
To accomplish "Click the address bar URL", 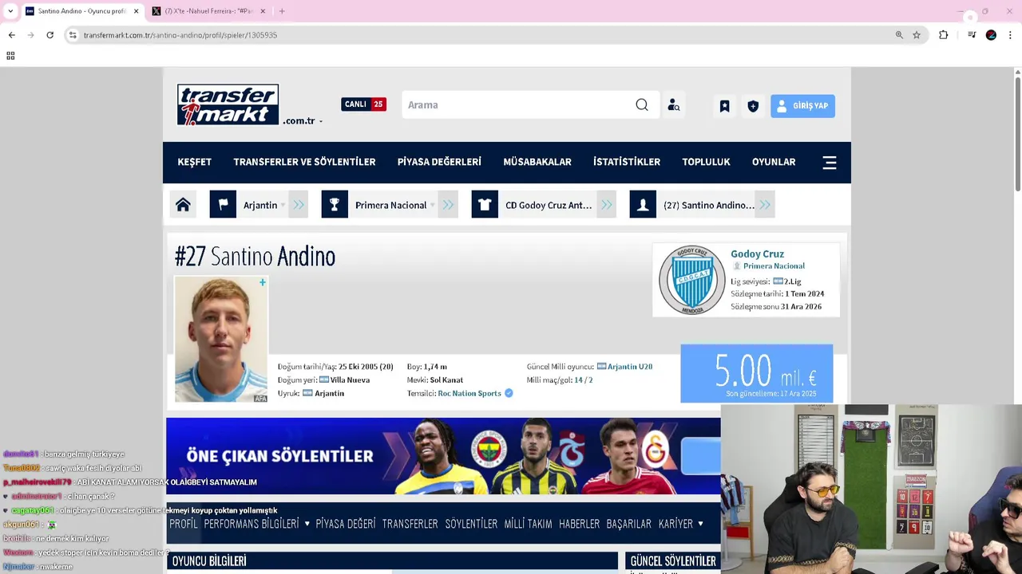I will pyautogui.click(x=180, y=35).
